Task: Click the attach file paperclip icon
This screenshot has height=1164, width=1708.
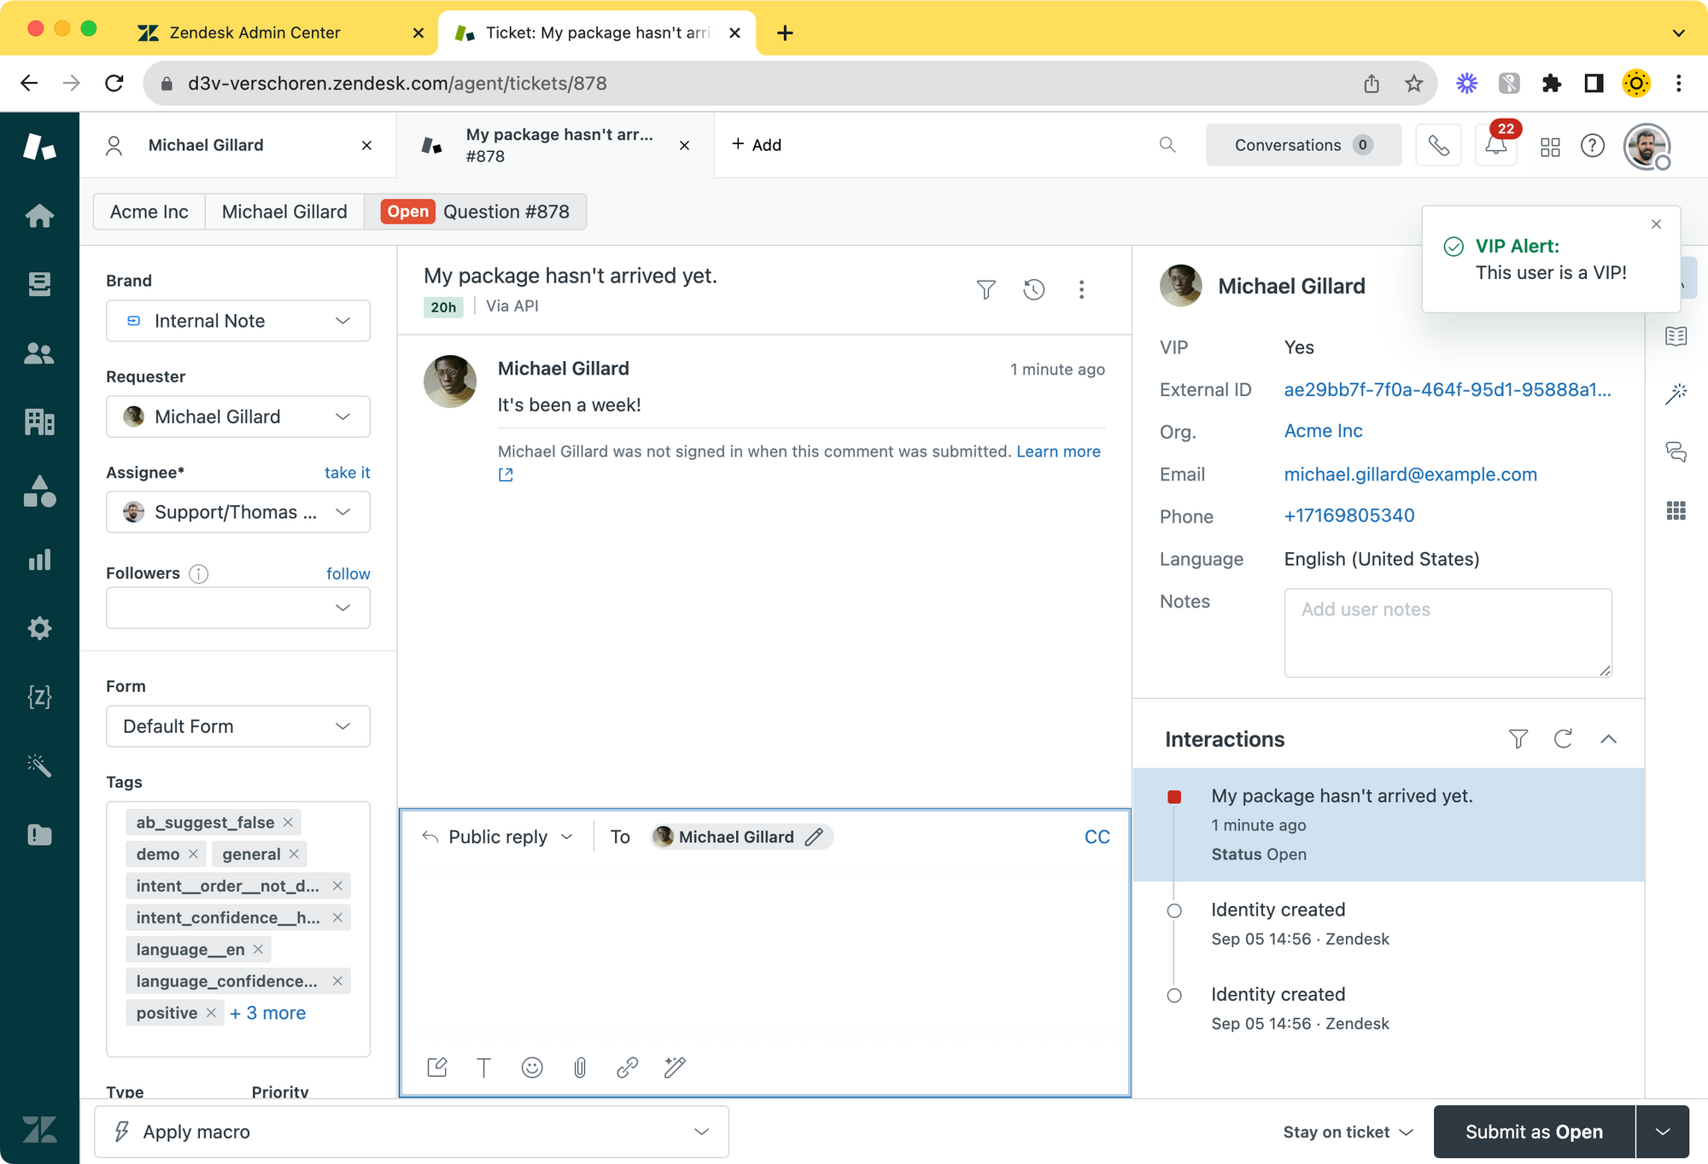Action: point(580,1068)
